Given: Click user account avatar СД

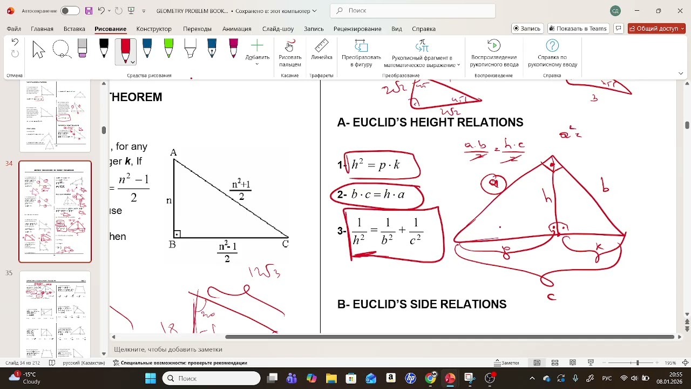Looking at the screenshot, I should 615,11.
